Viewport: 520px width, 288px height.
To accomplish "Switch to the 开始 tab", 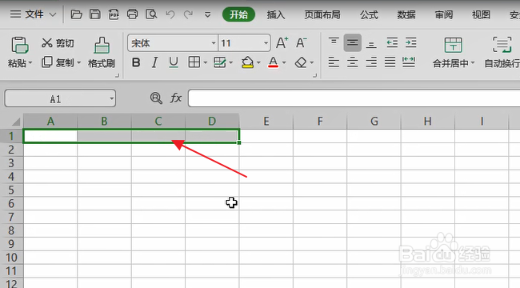I will click(x=238, y=14).
